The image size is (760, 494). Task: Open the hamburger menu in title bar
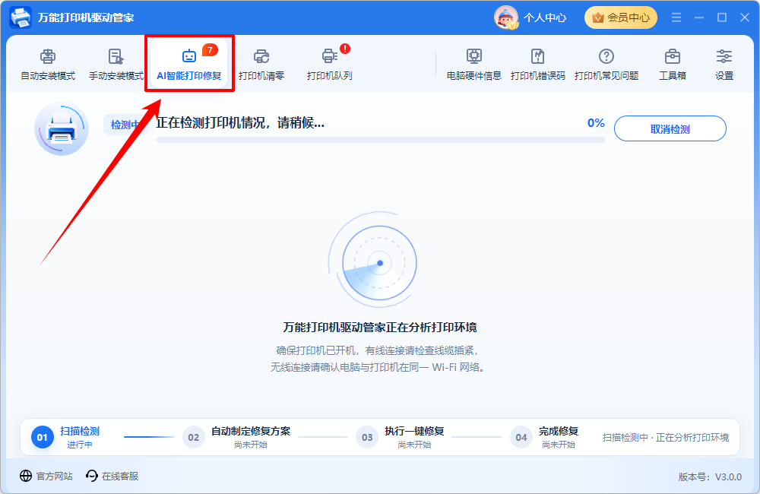(x=676, y=17)
